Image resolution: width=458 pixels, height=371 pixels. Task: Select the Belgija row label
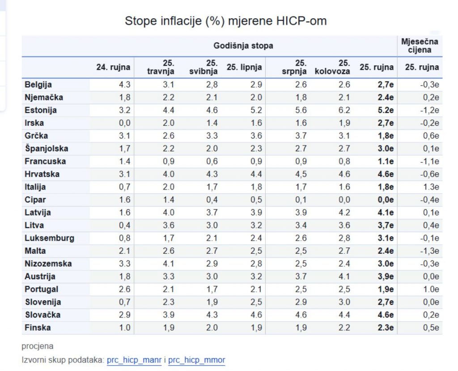(x=38, y=85)
